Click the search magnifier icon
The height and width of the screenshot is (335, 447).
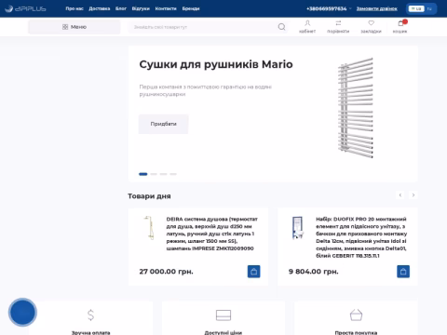pyautogui.click(x=281, y=27)
